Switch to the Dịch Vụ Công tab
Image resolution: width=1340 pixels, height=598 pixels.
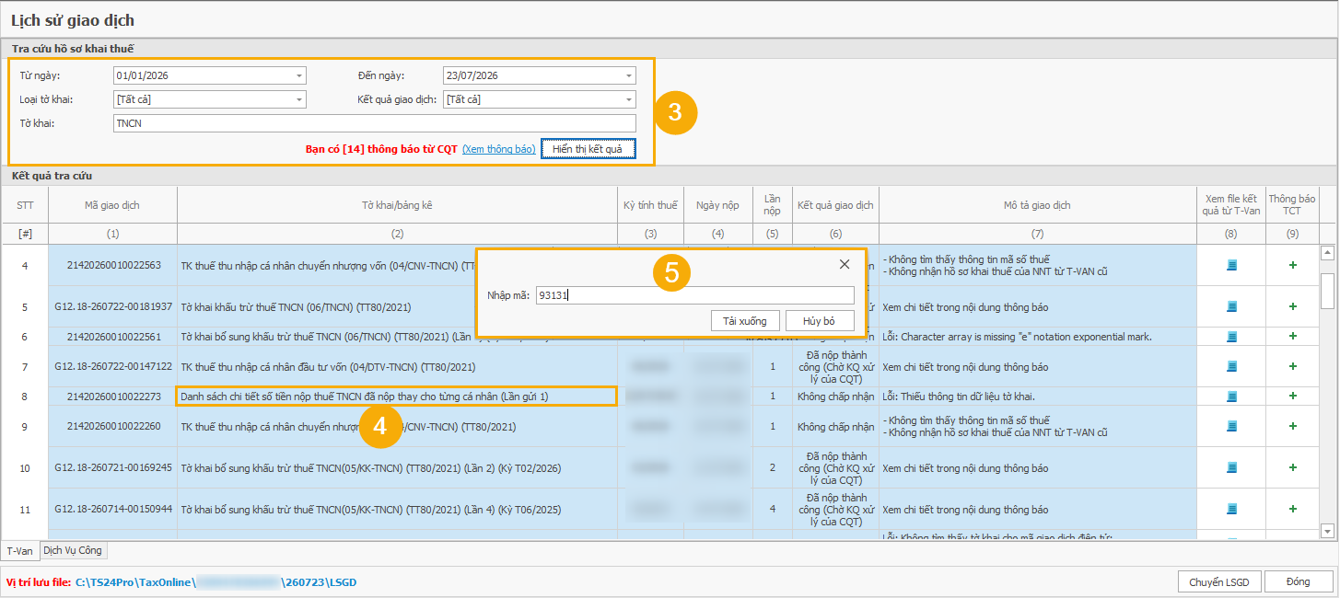click(x=74, y=550)
